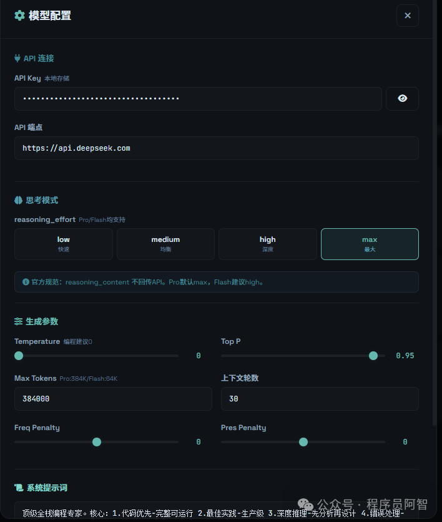Click the Pro:384K/Flash:64K hint text
Image resolution: width=442 pixels, height=522 pixels.
pyautogui.click(x=89, y=378)
